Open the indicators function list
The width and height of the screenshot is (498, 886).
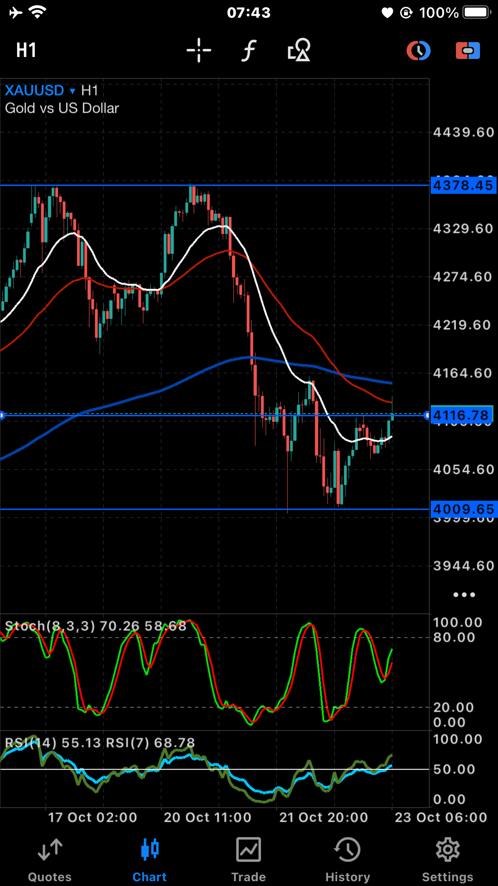click(x=249, y=51)
